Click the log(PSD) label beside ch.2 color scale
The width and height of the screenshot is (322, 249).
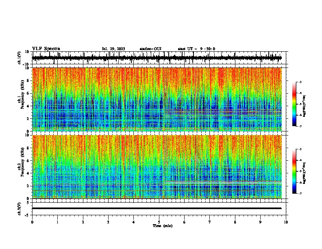(x=305, y=173)
